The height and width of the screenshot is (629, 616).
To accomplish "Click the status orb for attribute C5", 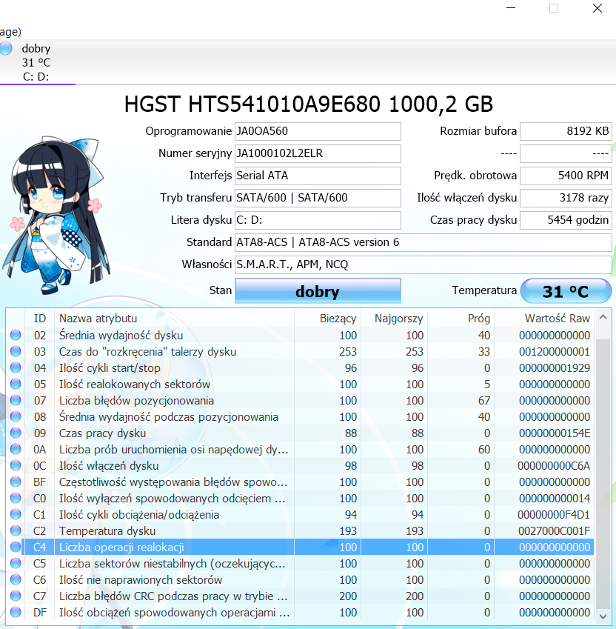I will coord(16,564).
